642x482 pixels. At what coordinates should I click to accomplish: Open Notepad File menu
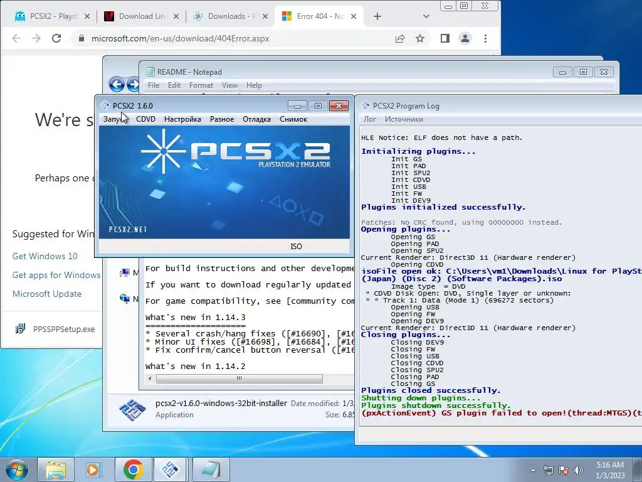coord(154,85)
